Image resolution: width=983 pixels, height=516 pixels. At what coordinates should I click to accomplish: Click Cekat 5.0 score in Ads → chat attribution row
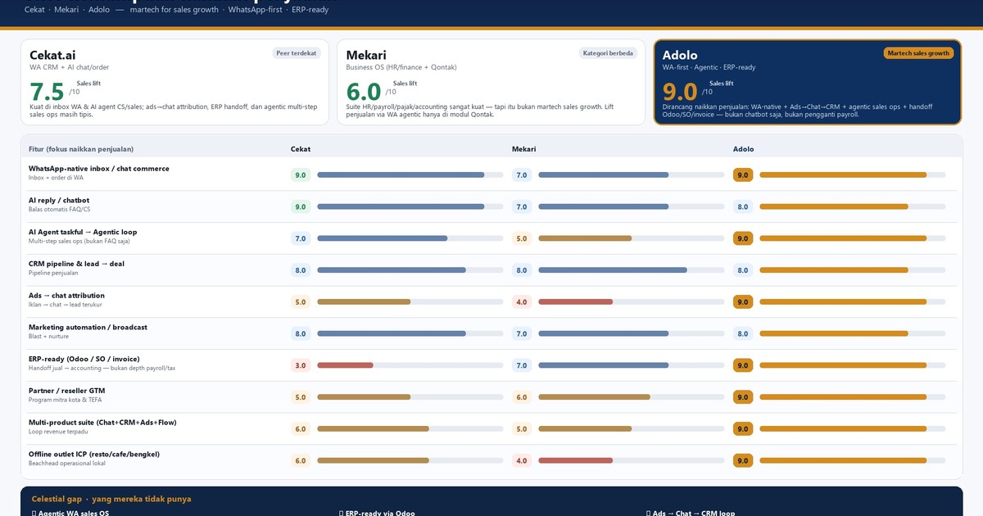click(x=301, y=302)
